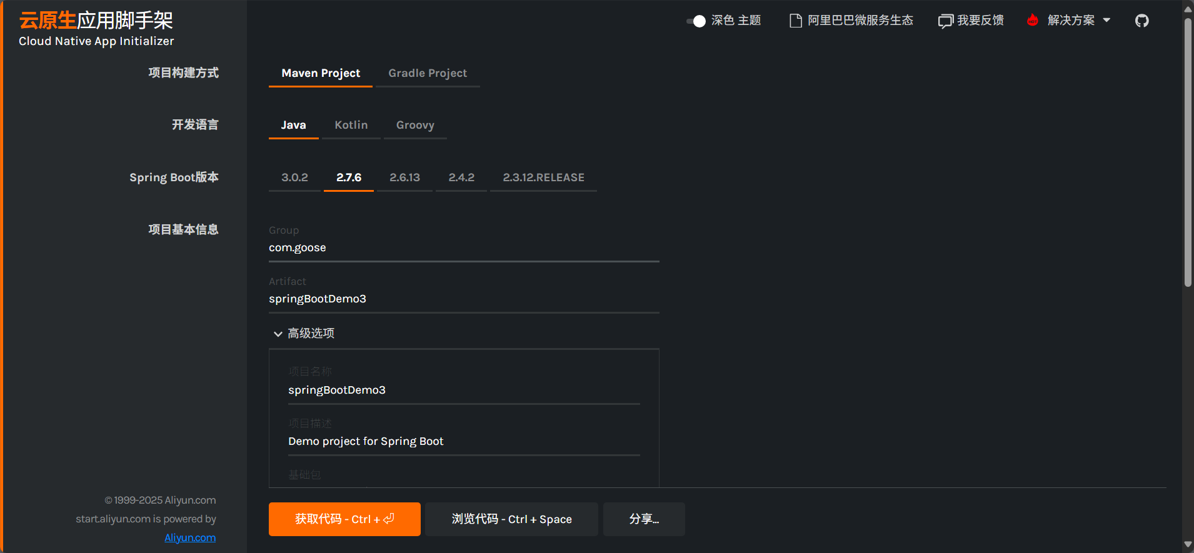
Task: Open the GitHub repository icon
Action: coord(1142,21)
